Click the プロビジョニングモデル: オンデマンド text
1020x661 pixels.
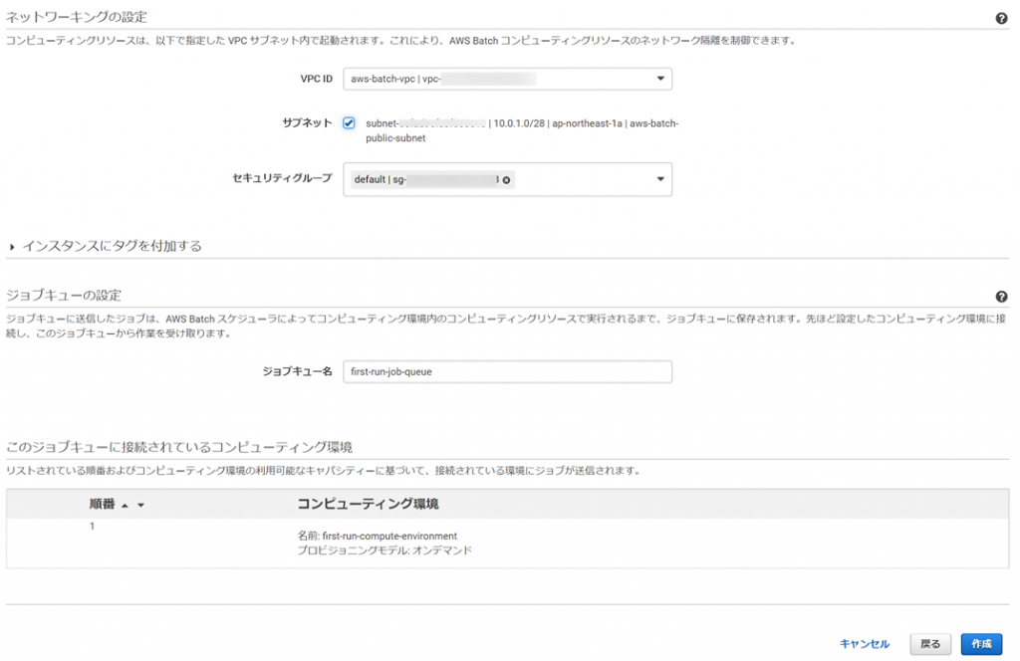[384, 550]
